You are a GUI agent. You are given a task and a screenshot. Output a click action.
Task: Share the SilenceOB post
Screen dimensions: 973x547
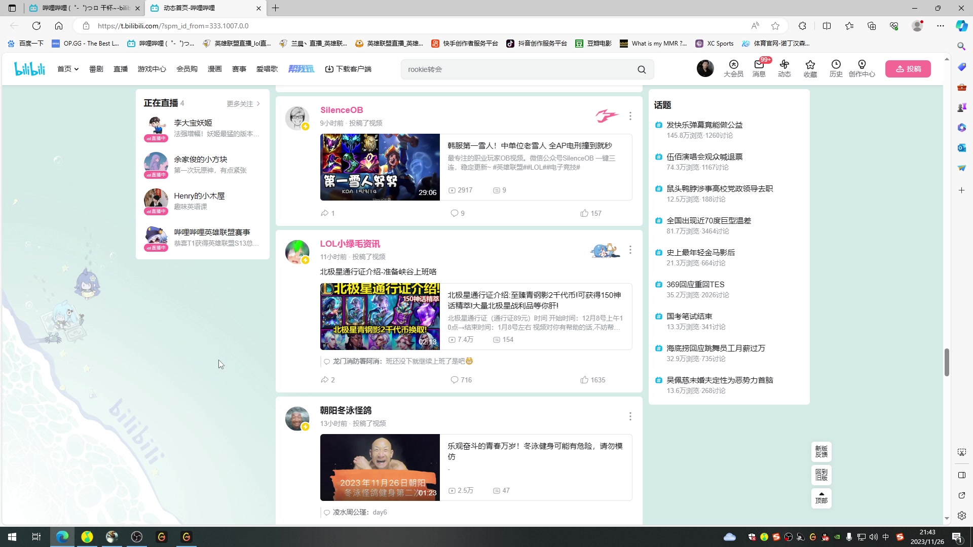[327, 213]
